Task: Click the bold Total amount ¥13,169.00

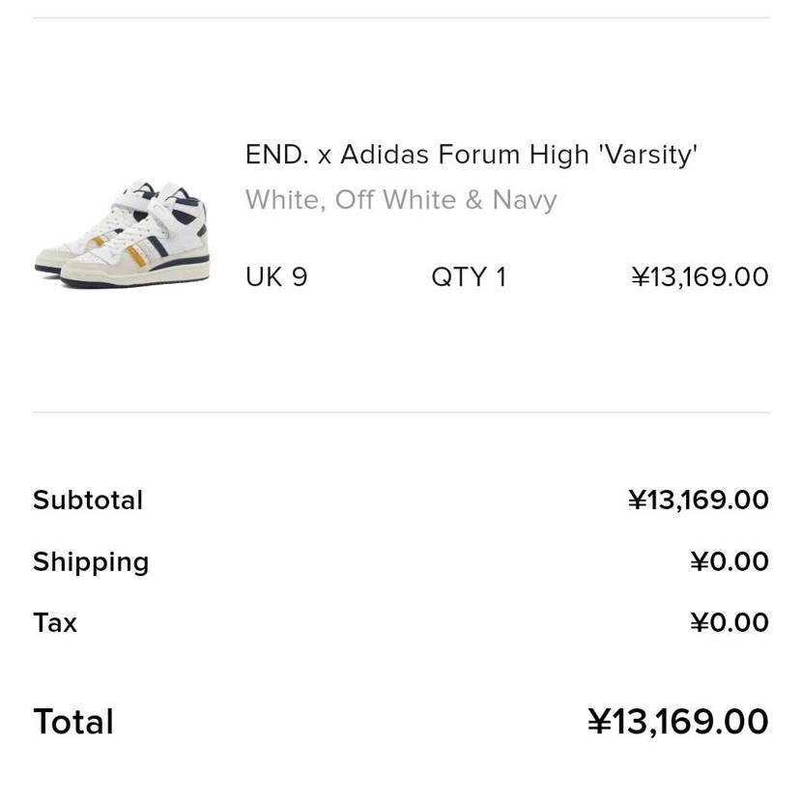Action: click(678, 722)
